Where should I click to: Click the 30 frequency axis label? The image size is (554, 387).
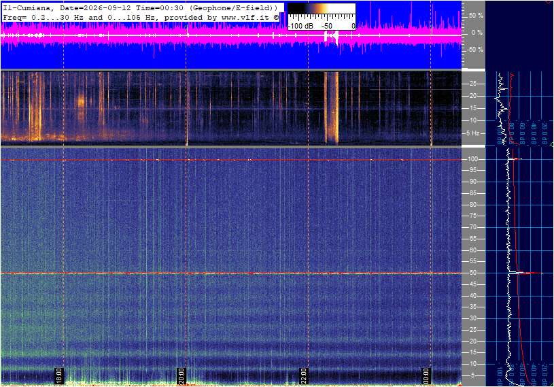click(x=472, y=318)
